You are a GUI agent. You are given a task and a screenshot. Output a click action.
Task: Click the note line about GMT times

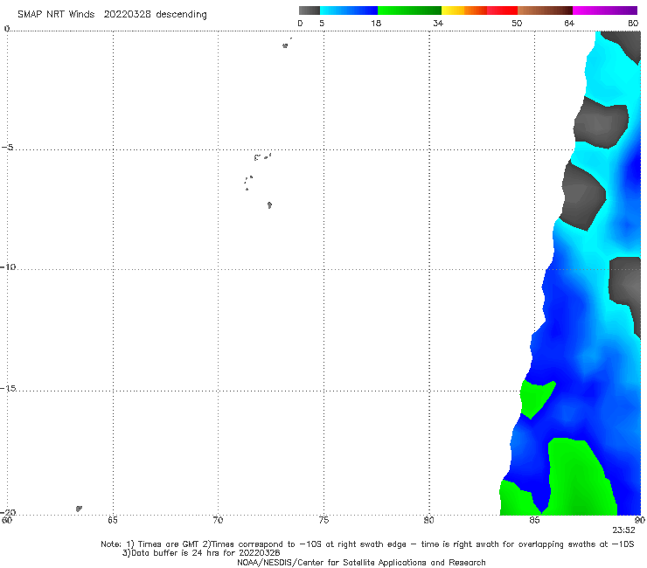pyautogui.click(x=367, y=544)
